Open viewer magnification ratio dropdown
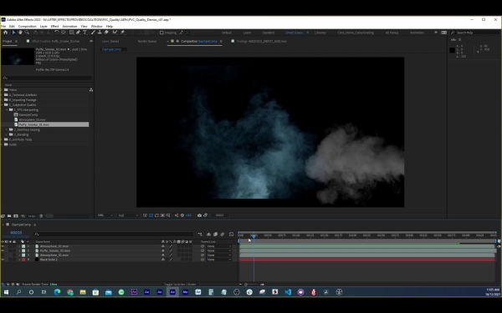 (x=105, y=215)
